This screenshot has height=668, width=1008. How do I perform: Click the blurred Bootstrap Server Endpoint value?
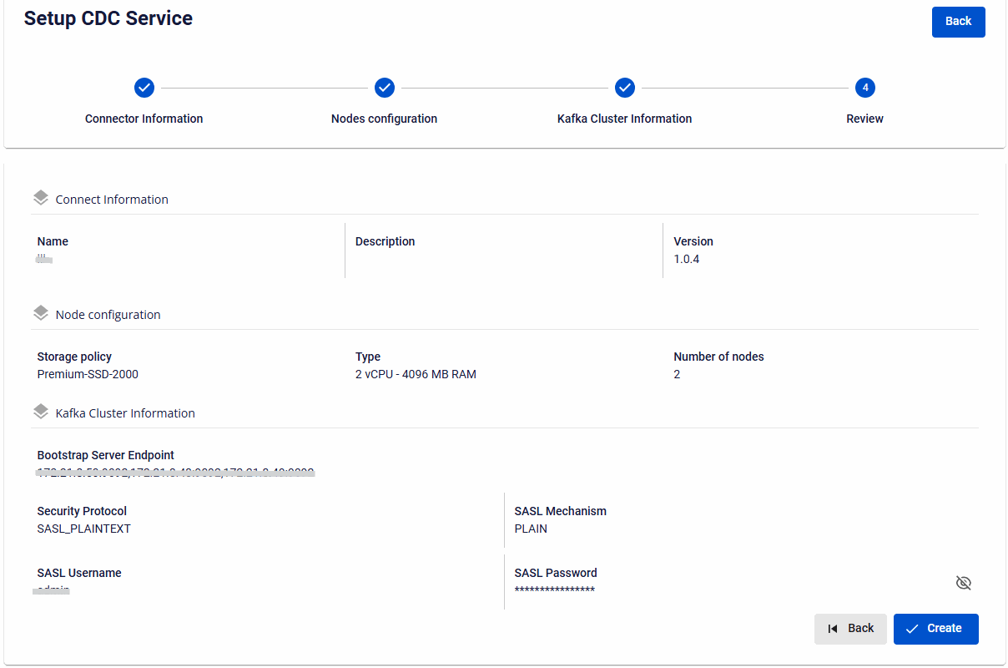175,473
